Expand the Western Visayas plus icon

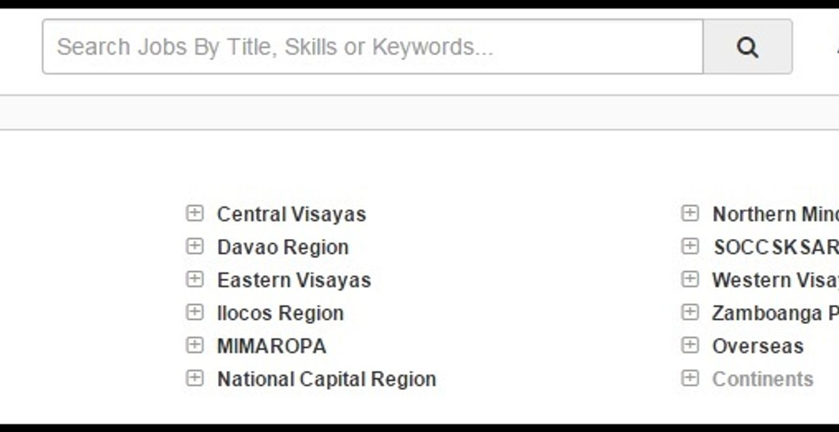(x=690, y=279)
